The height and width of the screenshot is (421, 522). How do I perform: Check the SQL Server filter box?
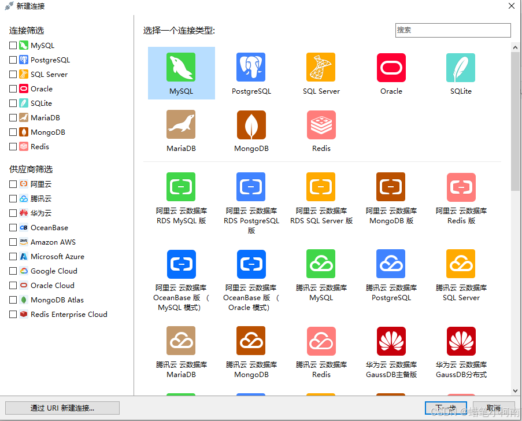[x=13, y=74]
